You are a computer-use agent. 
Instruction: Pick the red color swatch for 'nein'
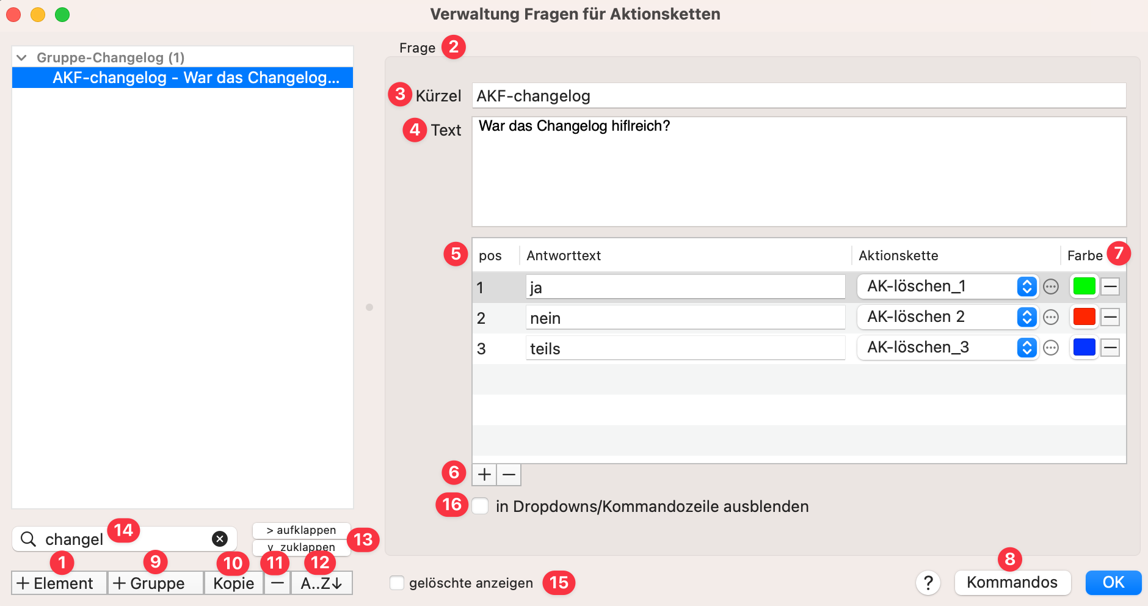(x=1084, y=317)
